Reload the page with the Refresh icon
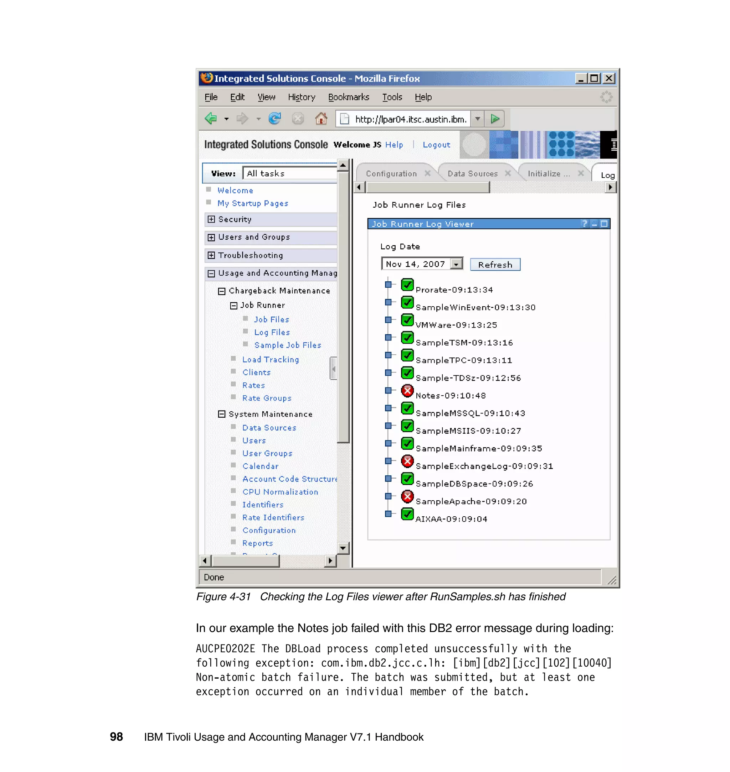 click(x=275, y=118)
